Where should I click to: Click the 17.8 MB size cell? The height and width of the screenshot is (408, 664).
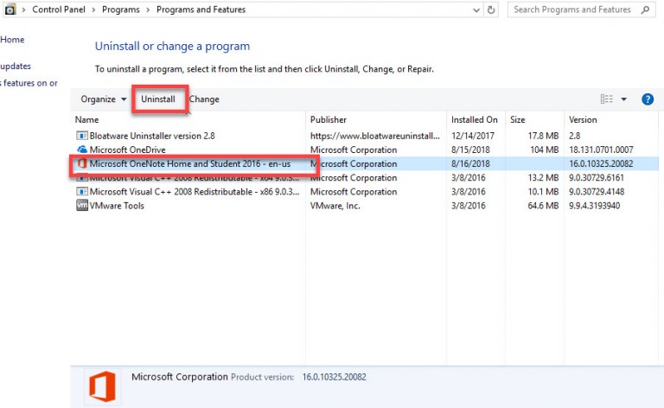[543, 136]
